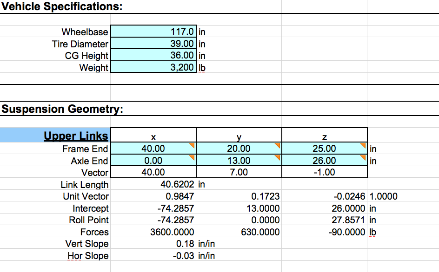Screen dimensions: 439x272
Task: Click the lb unit in Forces row
Action: pos(372,232)
